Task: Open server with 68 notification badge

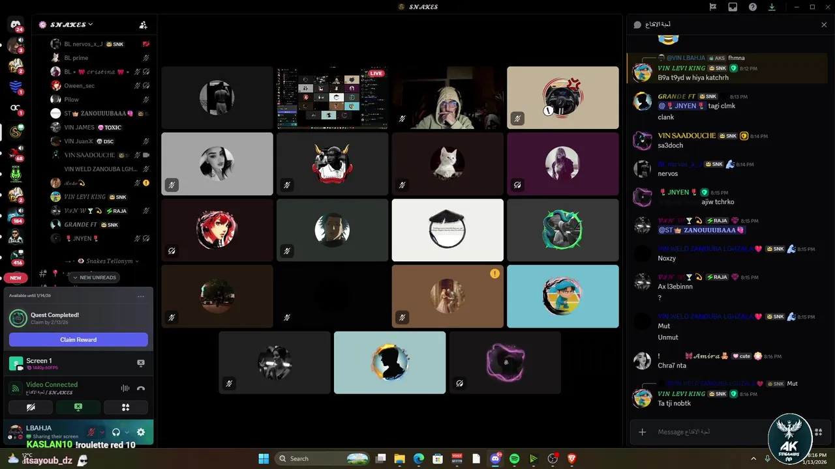Action: coord(16,152)
